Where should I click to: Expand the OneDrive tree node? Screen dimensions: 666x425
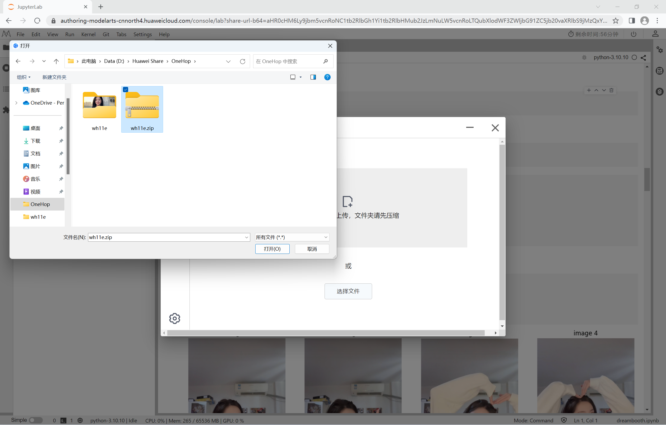click(x=16, y=103)
